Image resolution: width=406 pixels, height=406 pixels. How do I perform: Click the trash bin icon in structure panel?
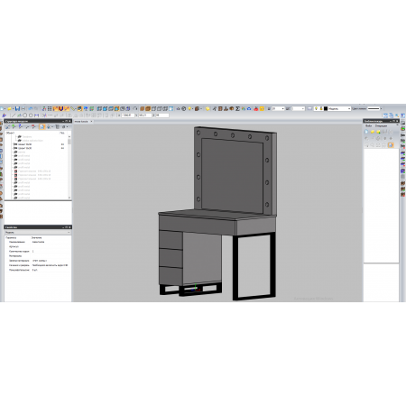tap(57, 126)
